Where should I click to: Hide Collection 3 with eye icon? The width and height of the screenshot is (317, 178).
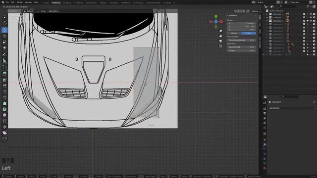tap(311, 21)
